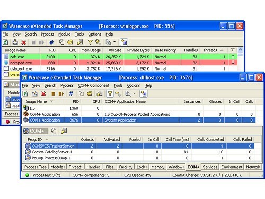Select Pdump.ProcessDump.1 component row
The width and height of the screenshot is (265, 199).
click(x=139, y=158)
